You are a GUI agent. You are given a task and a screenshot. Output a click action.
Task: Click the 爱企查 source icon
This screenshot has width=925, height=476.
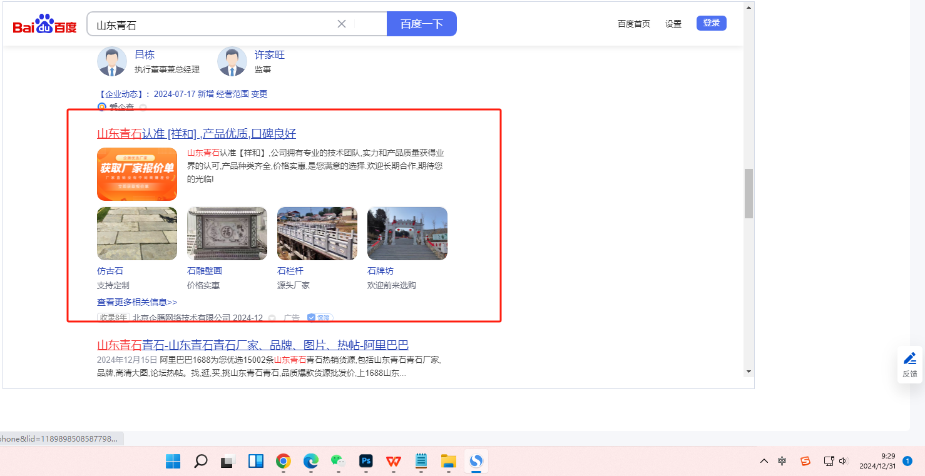tap(102, 107)
